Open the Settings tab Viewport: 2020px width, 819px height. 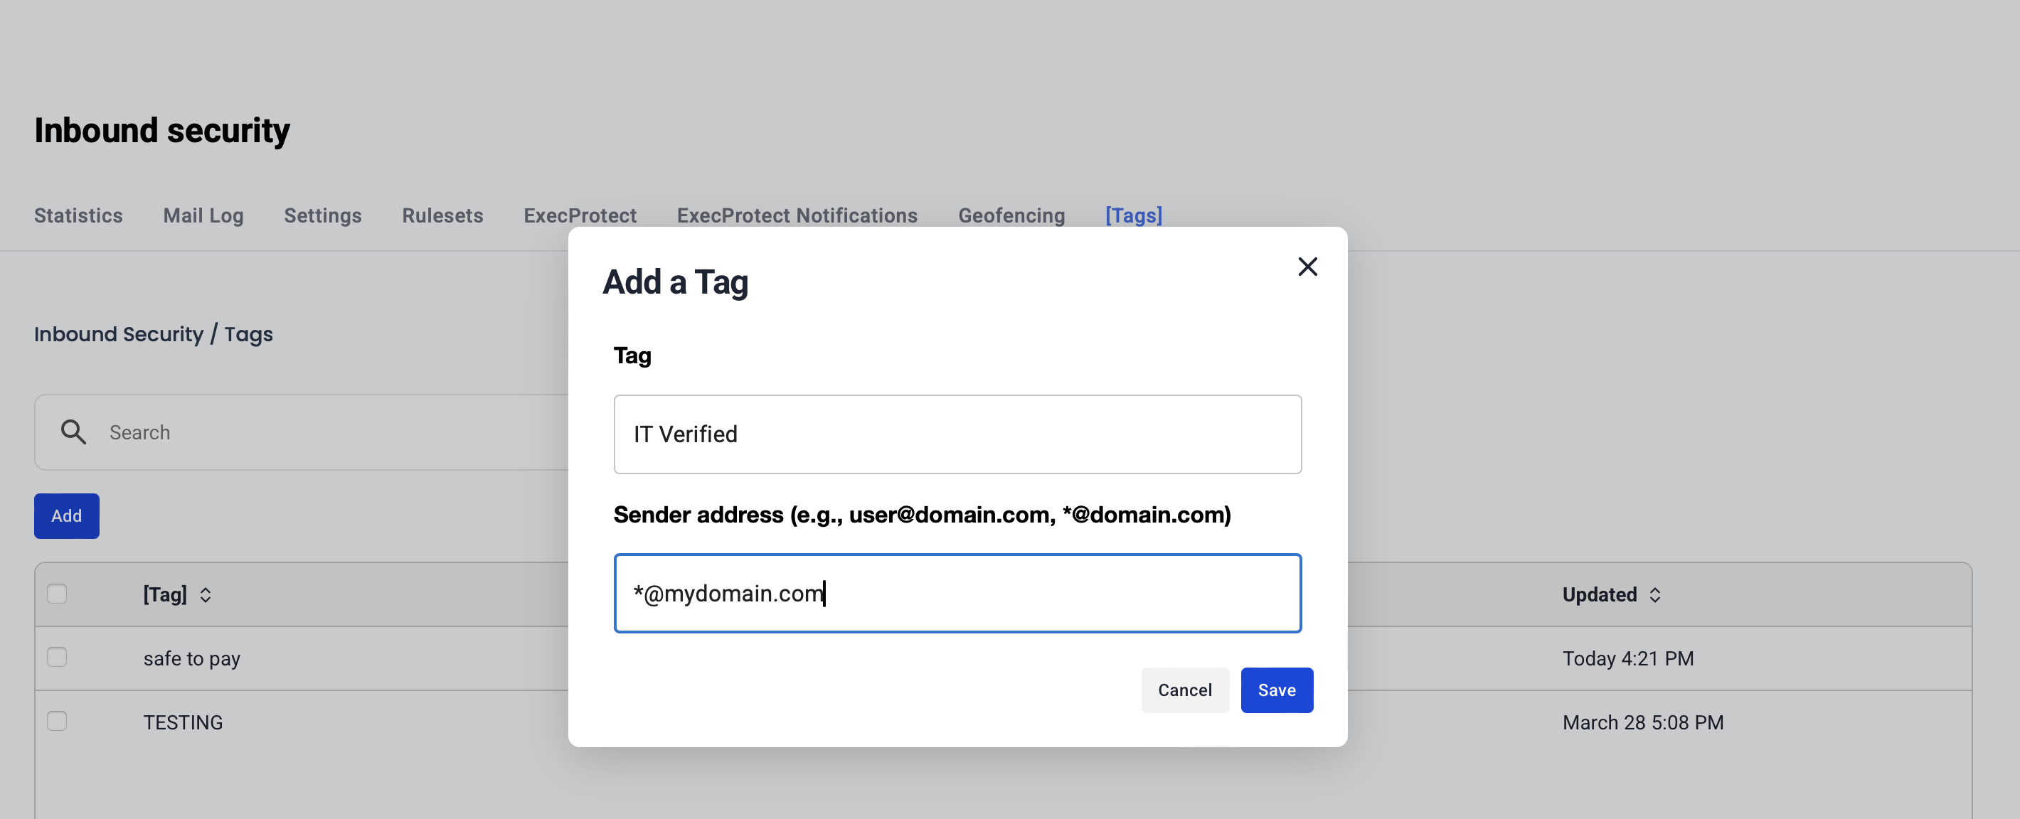322,215
